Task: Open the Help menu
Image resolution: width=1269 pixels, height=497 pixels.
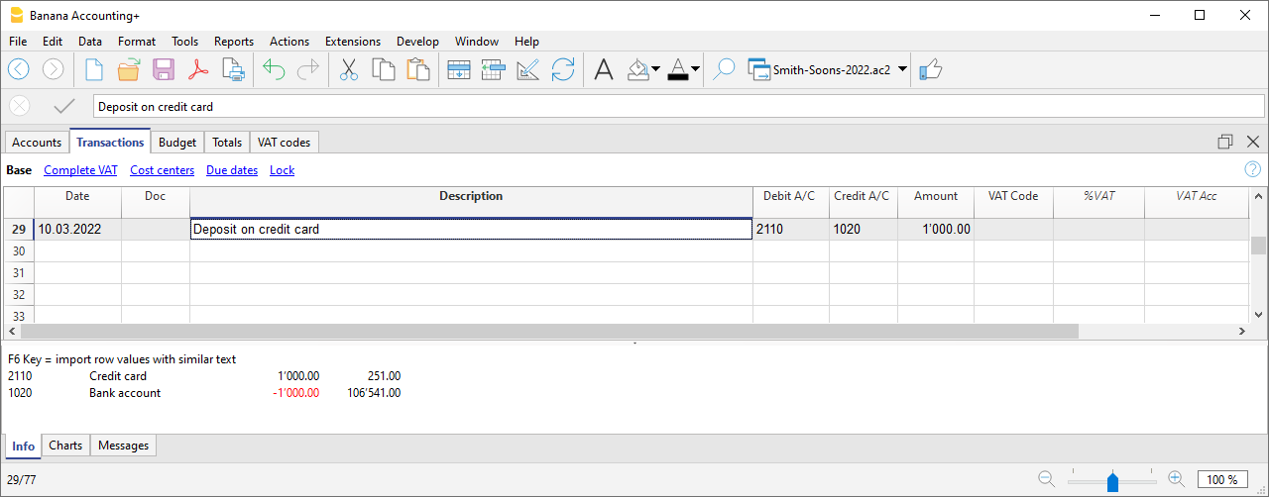Action: pos(527,42)
